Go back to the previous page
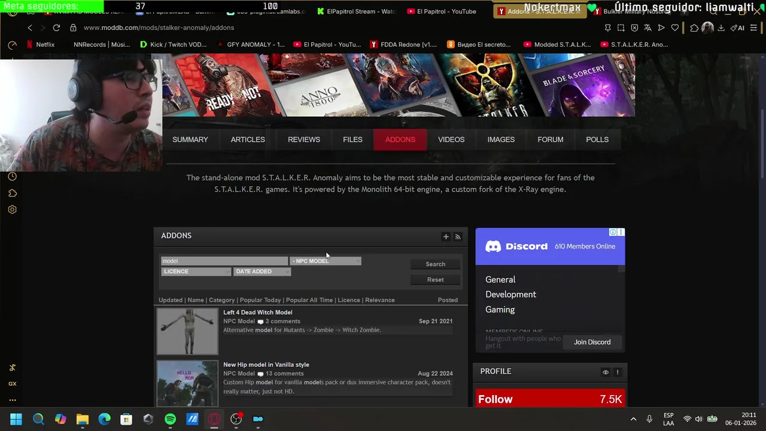Image resolution: width=766 pixels, height=431 pixels. point(30,28)
